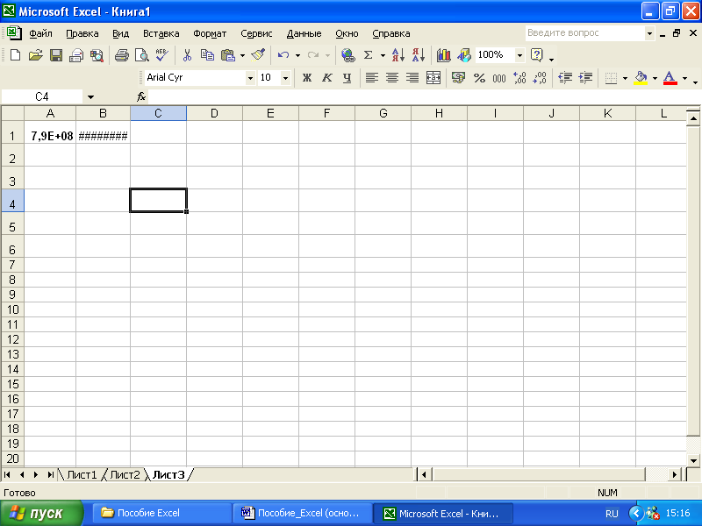This screenshot has height=526, width=702.
Task: Insert hyperlink with the globe icon
Action: coord(347,55)
